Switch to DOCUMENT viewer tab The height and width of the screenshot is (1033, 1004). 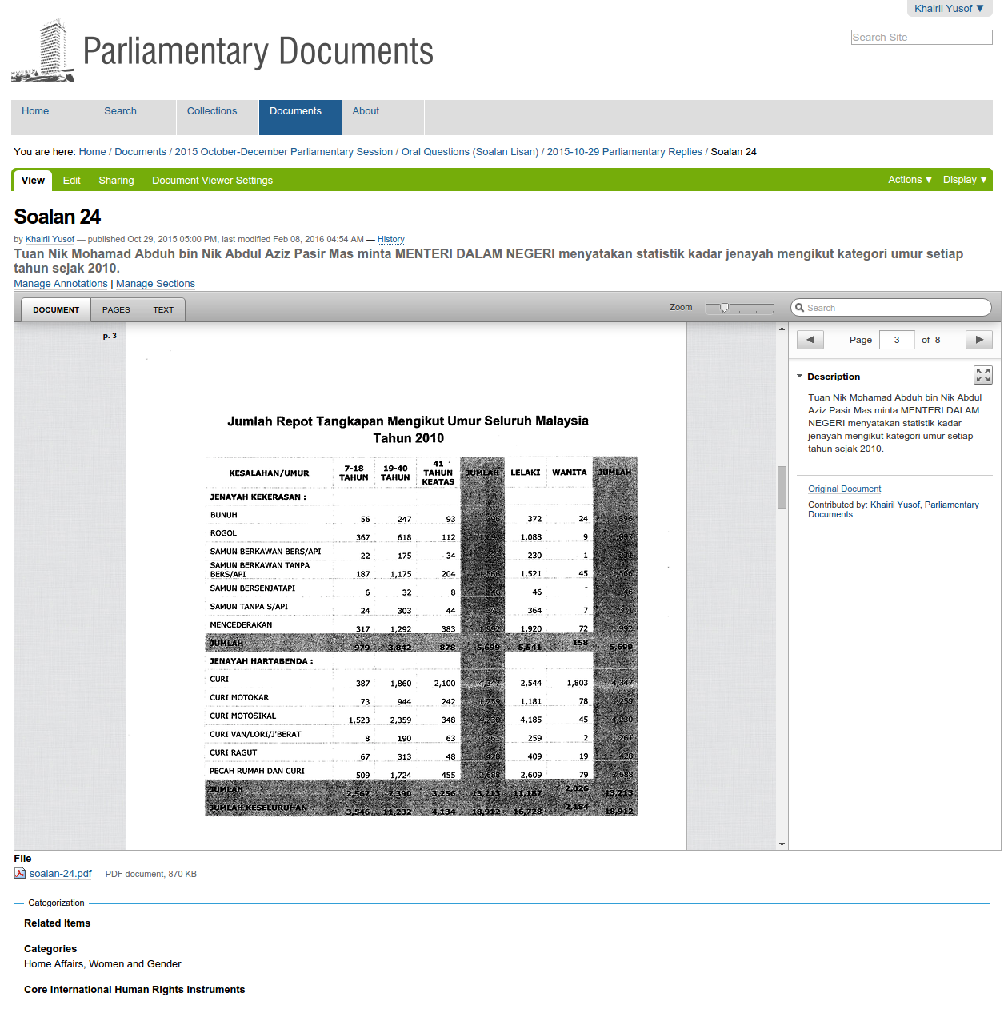coord(56,309)
